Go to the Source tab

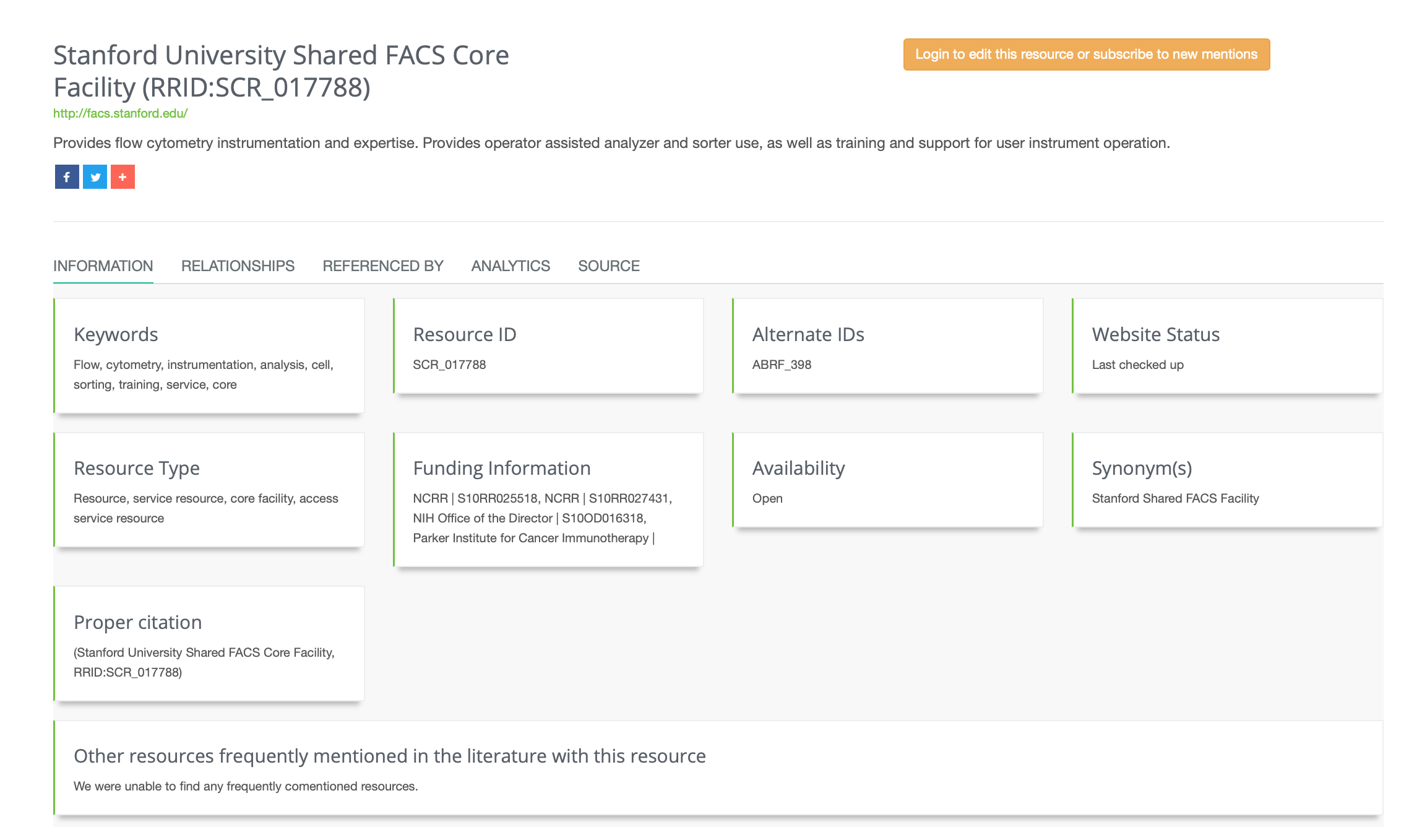(609, 266)
